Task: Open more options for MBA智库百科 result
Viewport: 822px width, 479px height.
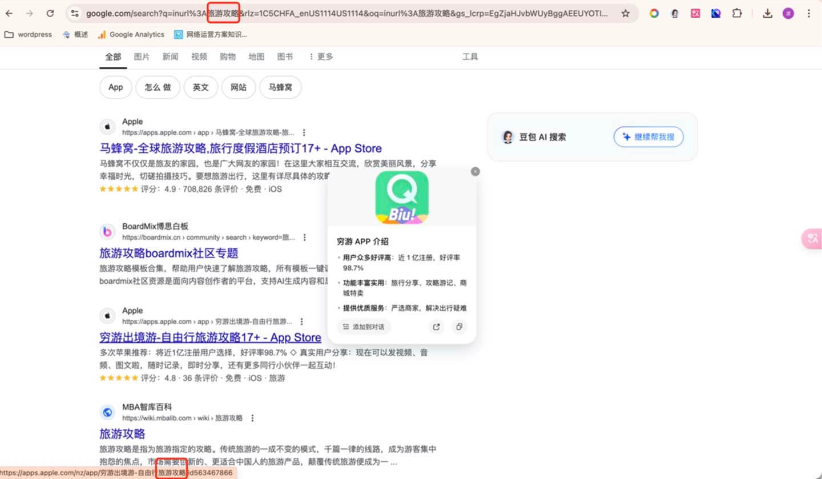Action: pyautogui.click(x=252, y=418)
